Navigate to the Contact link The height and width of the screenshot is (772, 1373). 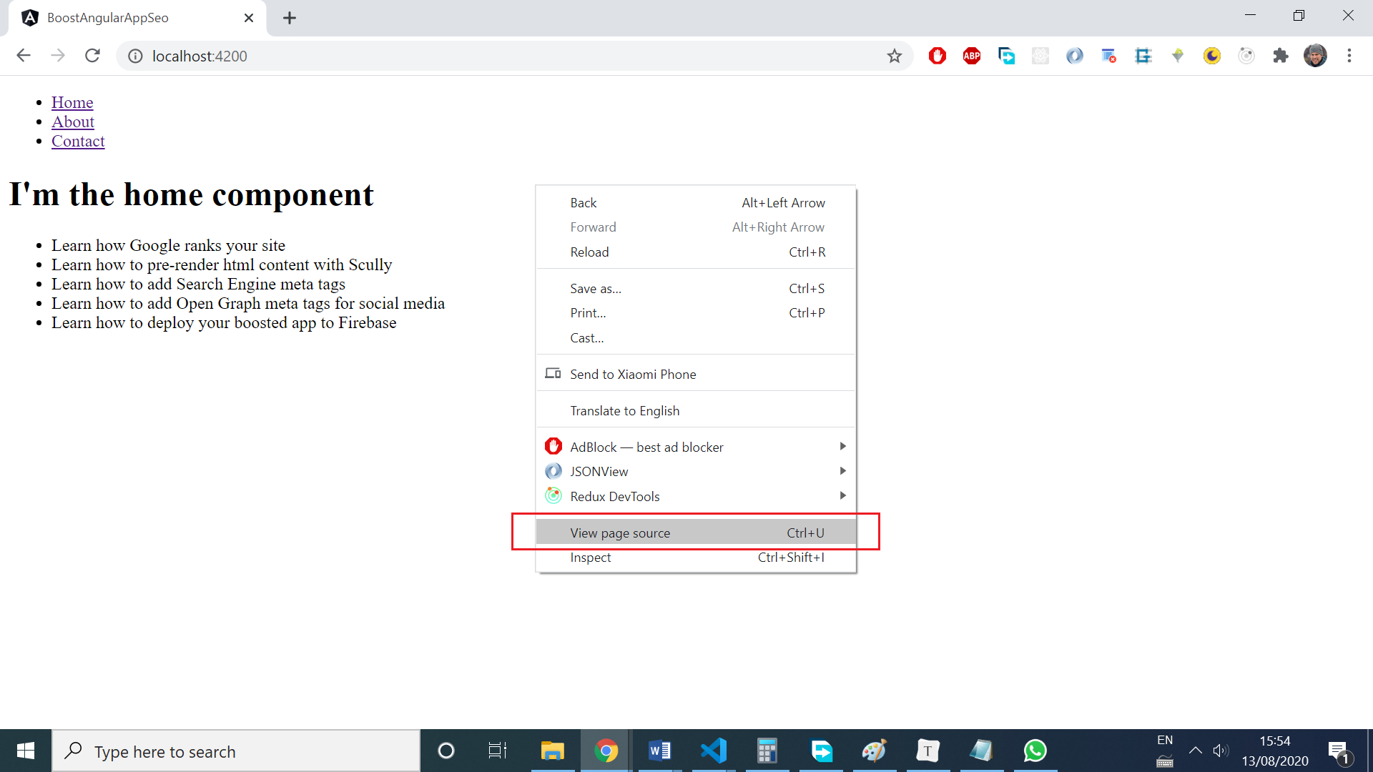click(x=78, y=141)
